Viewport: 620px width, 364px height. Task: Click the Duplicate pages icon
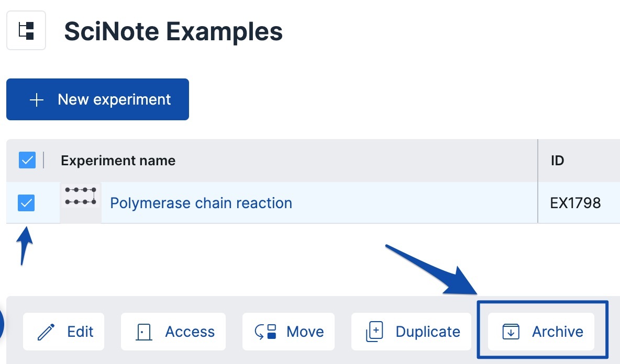tap(374, 332)
